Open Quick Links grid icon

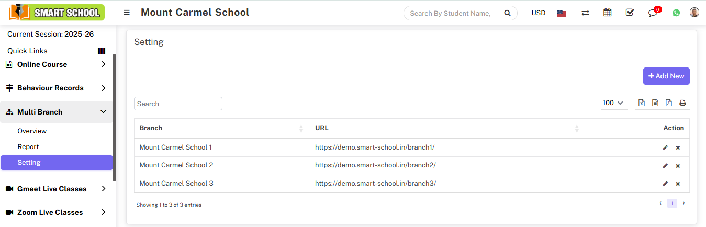[102, 51]
